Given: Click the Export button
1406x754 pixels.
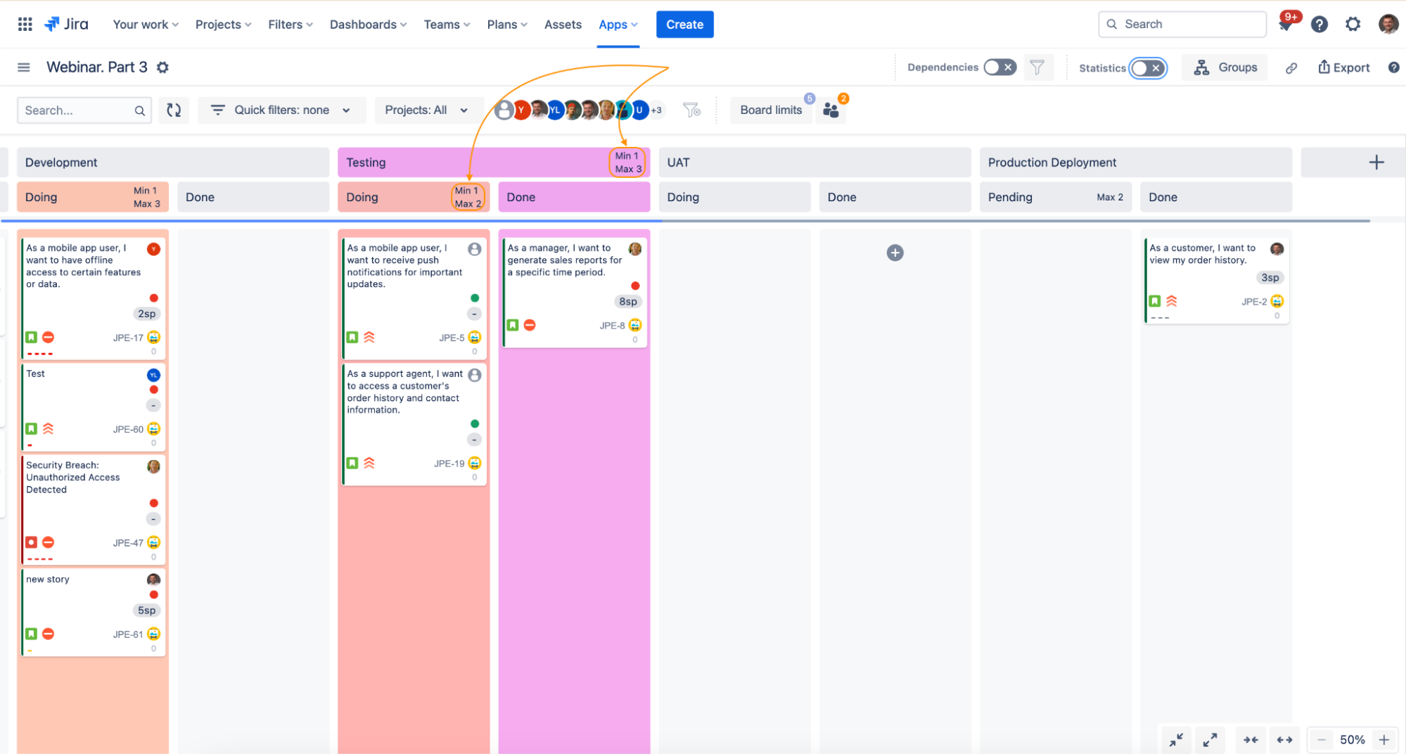Looking at the screenshot, I should point(1343,68).
